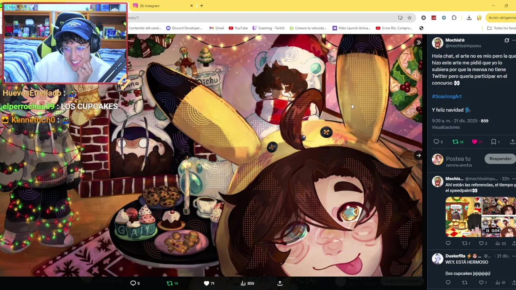Image resolution: width=516 pixels, height=290 pixels.
Task: Open the #SoarinngArt hashtag
Action: point(447,96)
